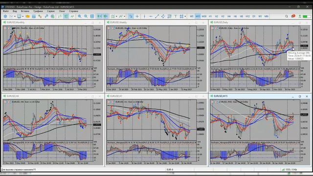Switch to the H4 timeframe
Image resolution: width=313 pixels, height=176 pixels.
(229, 16)
